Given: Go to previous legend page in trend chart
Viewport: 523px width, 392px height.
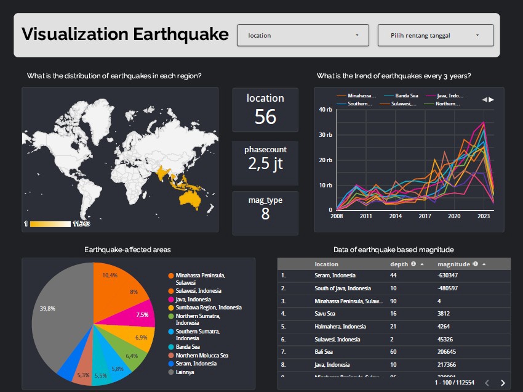Looking at the screenshot, I should 484,99.
